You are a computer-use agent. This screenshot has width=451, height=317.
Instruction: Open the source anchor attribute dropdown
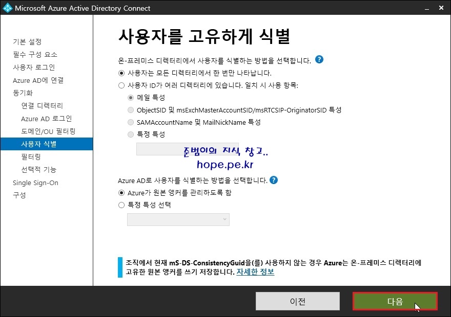(x=178, y=219)
